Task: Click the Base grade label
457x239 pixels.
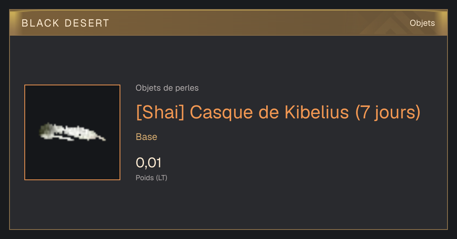Action: coord(147,137)
